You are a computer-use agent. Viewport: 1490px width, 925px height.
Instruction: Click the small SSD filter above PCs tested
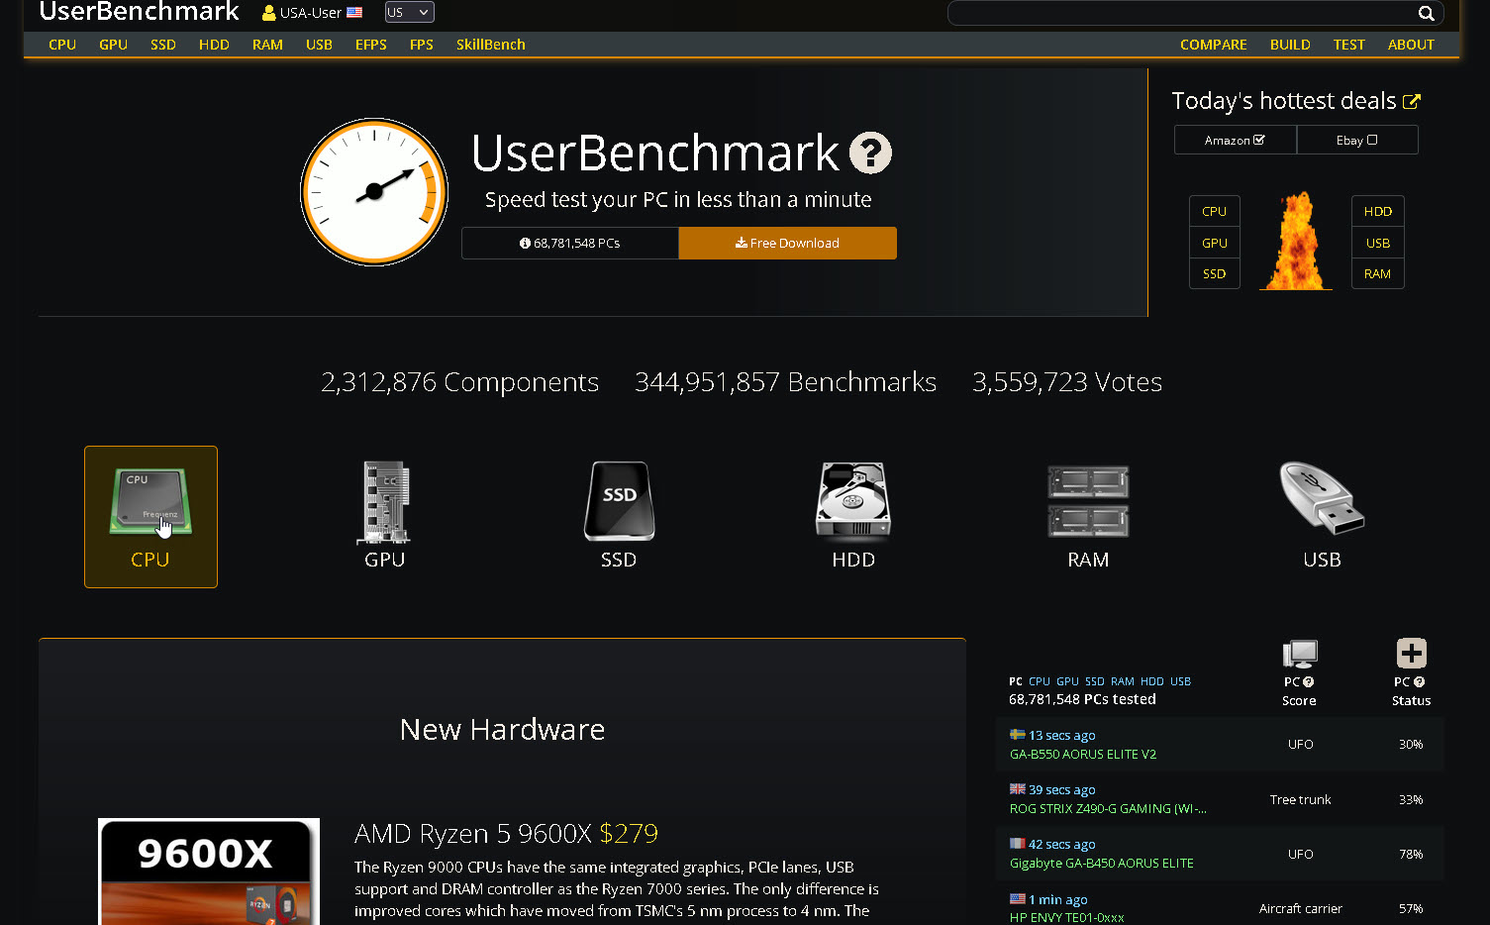[x=1095, y=681]
